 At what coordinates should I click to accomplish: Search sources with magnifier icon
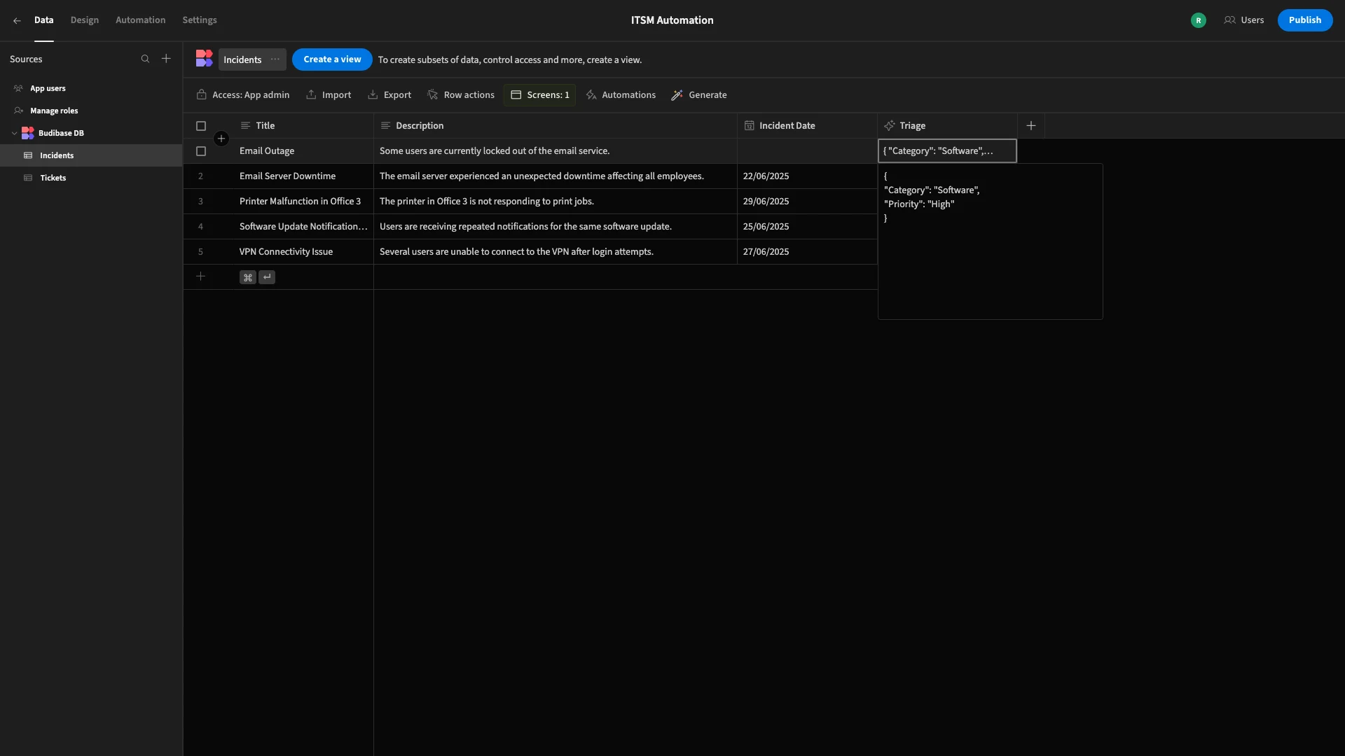coord(145,59)
